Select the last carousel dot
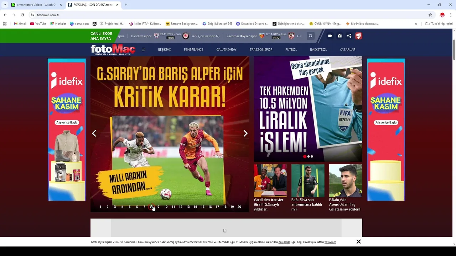Viewport: 456px width, 256px height. pyautogui.click(x=312, y=156)
